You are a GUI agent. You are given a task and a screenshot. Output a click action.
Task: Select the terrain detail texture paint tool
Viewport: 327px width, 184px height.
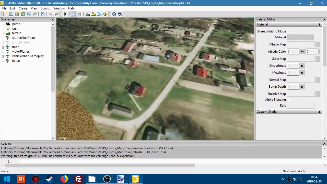(x=94, y=14)
